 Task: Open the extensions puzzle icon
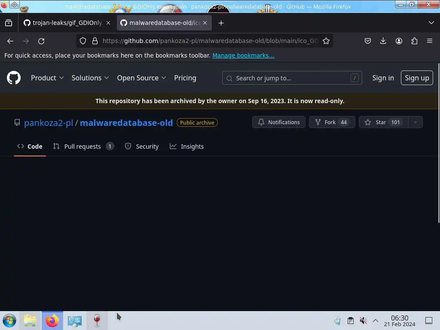pos(414,41)
